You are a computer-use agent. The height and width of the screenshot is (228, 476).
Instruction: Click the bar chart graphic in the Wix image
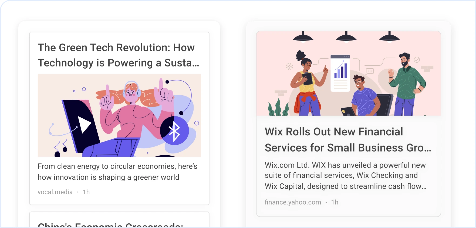tap(340, 70)
